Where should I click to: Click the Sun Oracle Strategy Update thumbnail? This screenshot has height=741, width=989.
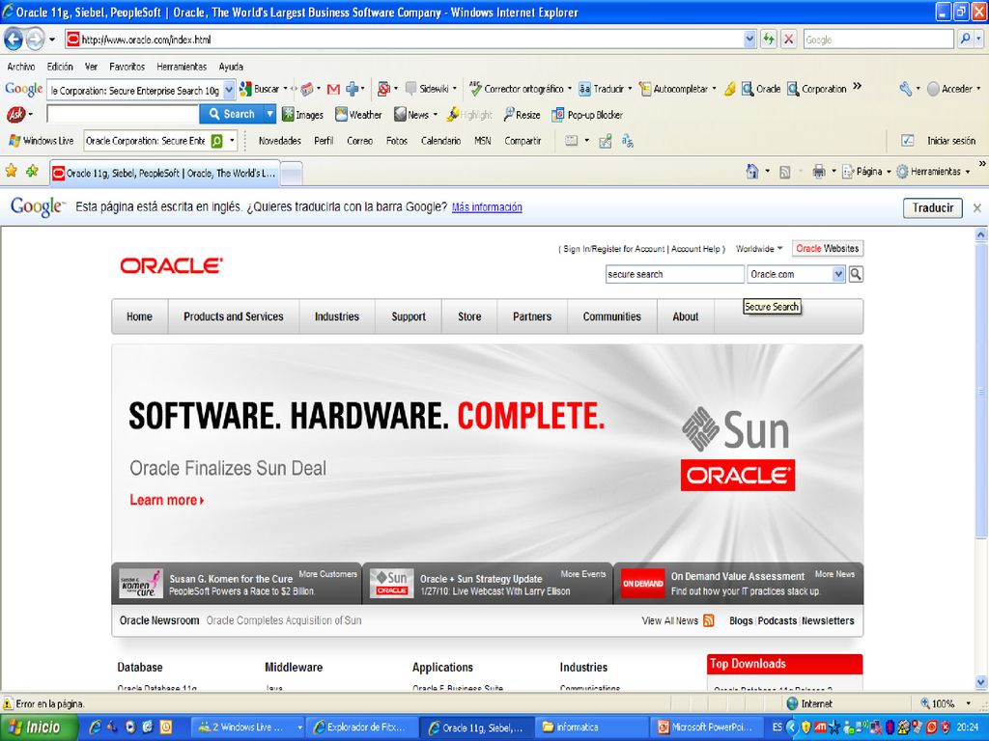pos(391,583)
